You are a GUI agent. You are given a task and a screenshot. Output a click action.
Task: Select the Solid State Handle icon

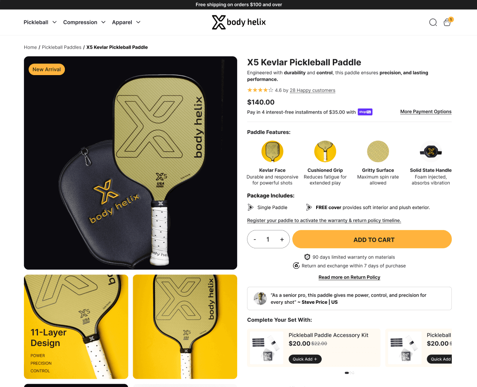click(x=431, y=151)
